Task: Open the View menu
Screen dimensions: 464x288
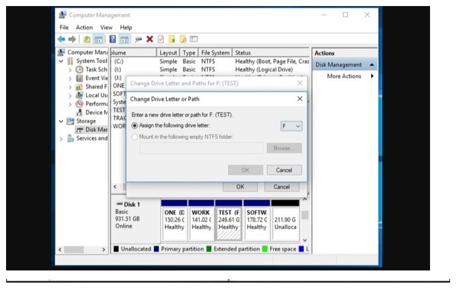Action: point(106,27)
